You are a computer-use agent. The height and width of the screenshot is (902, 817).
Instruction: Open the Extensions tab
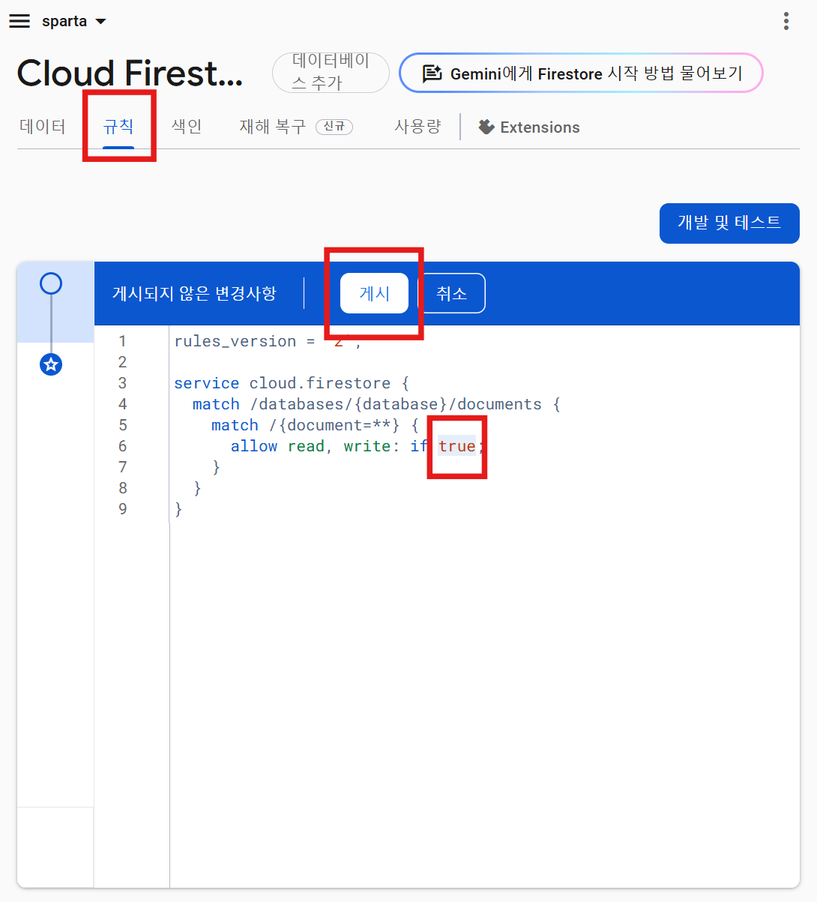pos(529,127)
